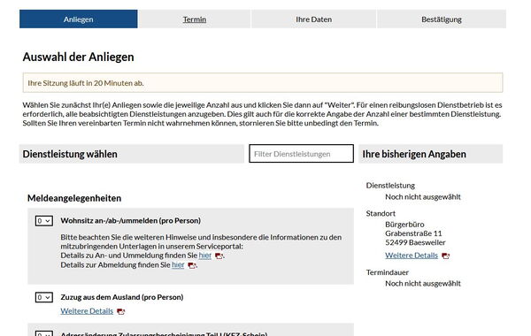Click external icon beside Standort Weitere Details
This screenshot has width=531, height=336.
(x=446, y=256)
